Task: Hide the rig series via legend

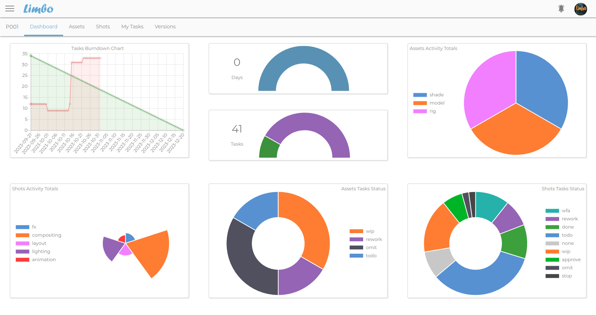Action: [x=425, y=111]
